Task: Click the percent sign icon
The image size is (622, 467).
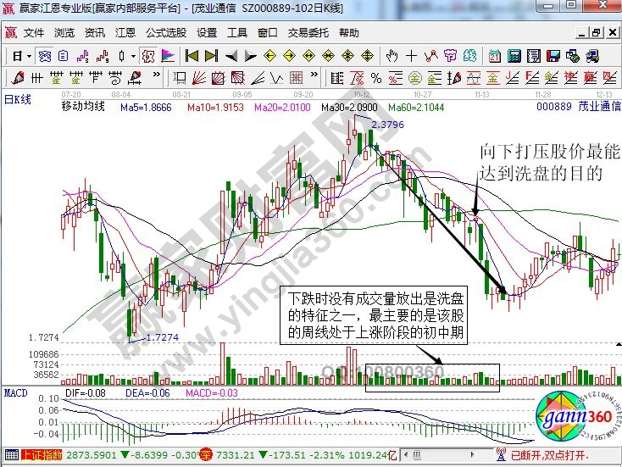Action: point(376,78)
